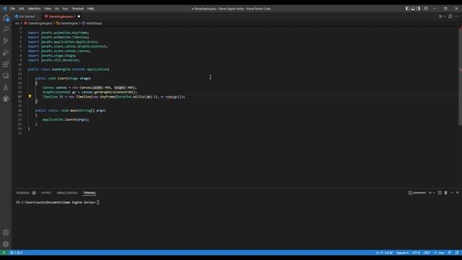Click the PowerShell terminal prompt input

pos(98,202)
